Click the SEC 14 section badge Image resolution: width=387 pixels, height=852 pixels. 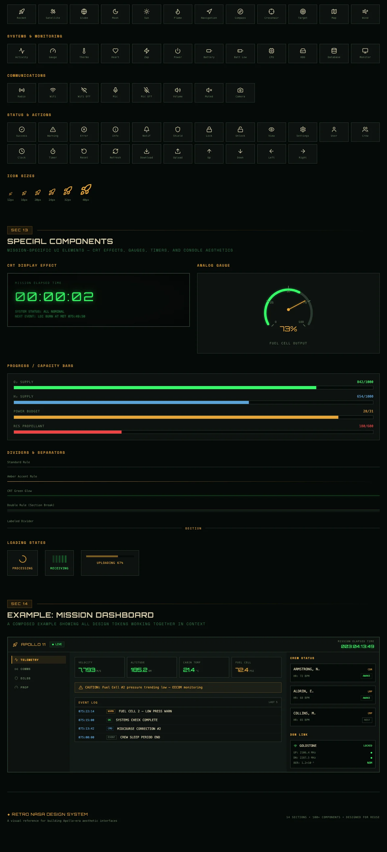(x=20, y=604)
